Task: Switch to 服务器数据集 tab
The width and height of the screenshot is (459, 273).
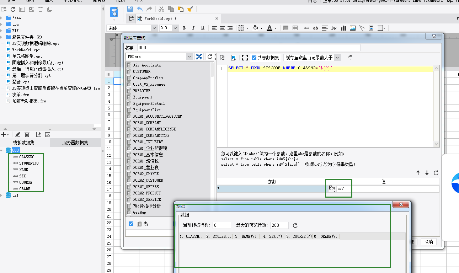Action: [x=75, y=143]
